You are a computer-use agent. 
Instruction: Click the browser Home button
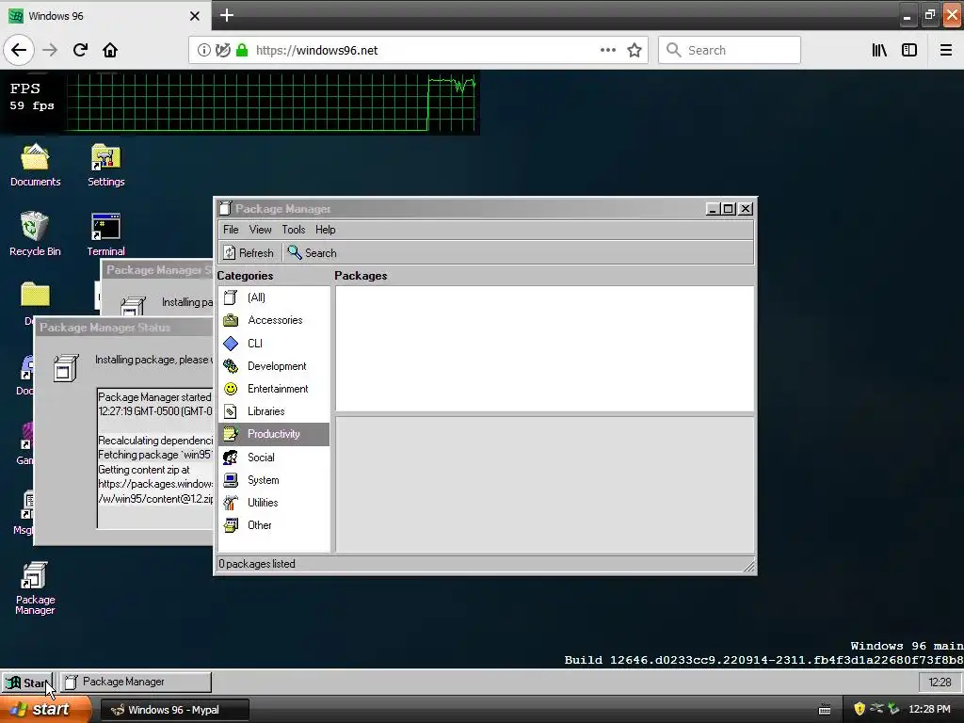tap(110, 50)
